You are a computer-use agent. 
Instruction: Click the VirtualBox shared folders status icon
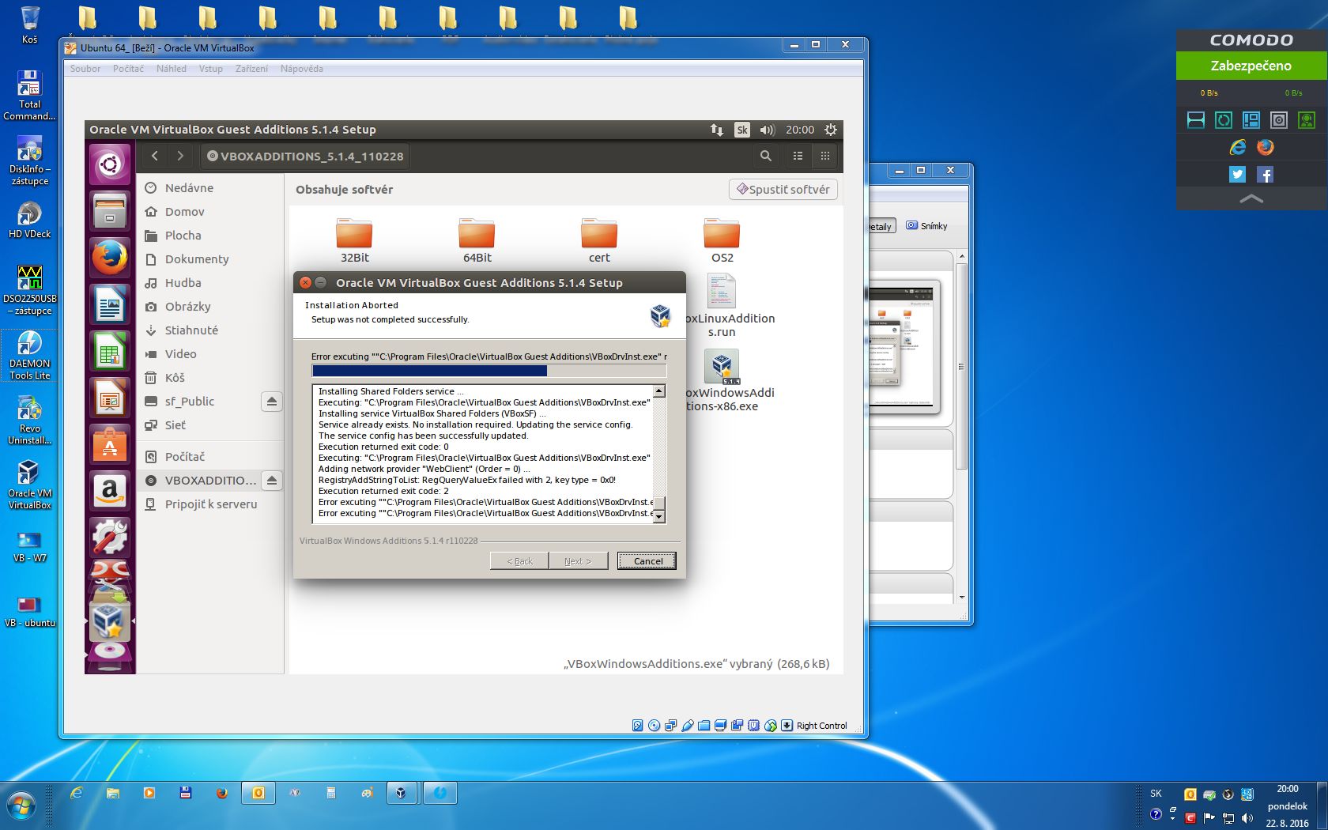pyautogui.click(x=704, y=726)
